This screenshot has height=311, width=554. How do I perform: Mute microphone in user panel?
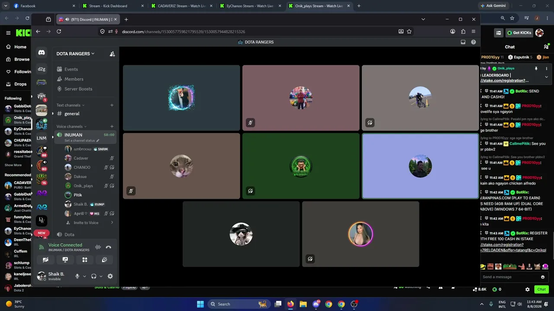(77, 276)
